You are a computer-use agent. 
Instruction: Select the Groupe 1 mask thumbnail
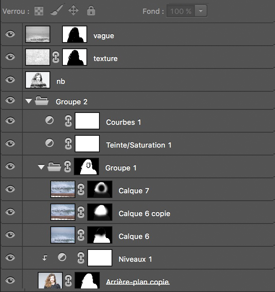(86, 166)
